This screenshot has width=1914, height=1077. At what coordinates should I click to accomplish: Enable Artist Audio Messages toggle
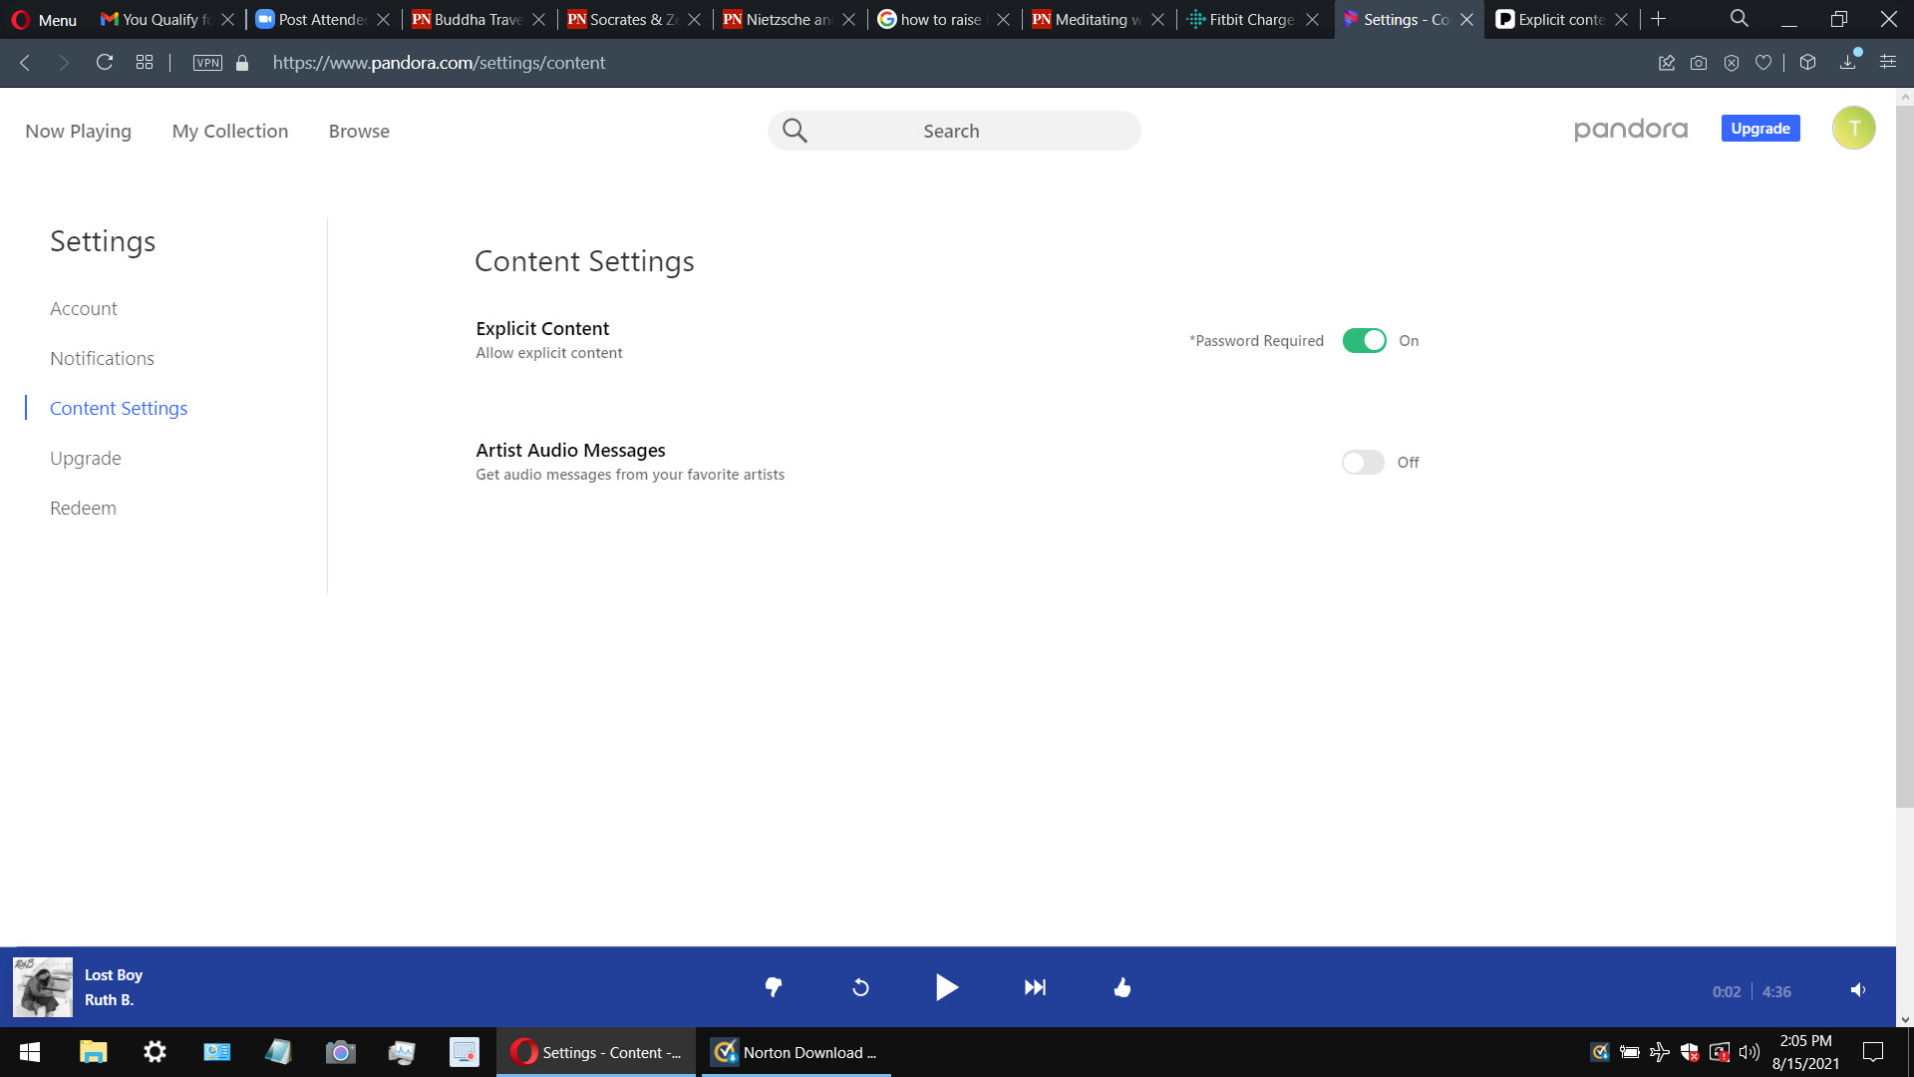[x=1363, y=463]
